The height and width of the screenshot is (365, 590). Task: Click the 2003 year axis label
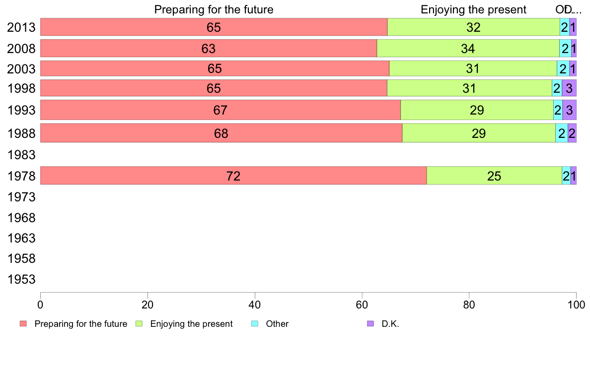[21, 69]
